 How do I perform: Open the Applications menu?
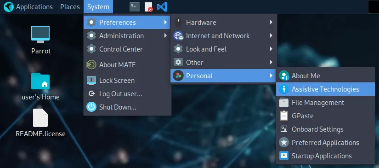pos(34,7)
